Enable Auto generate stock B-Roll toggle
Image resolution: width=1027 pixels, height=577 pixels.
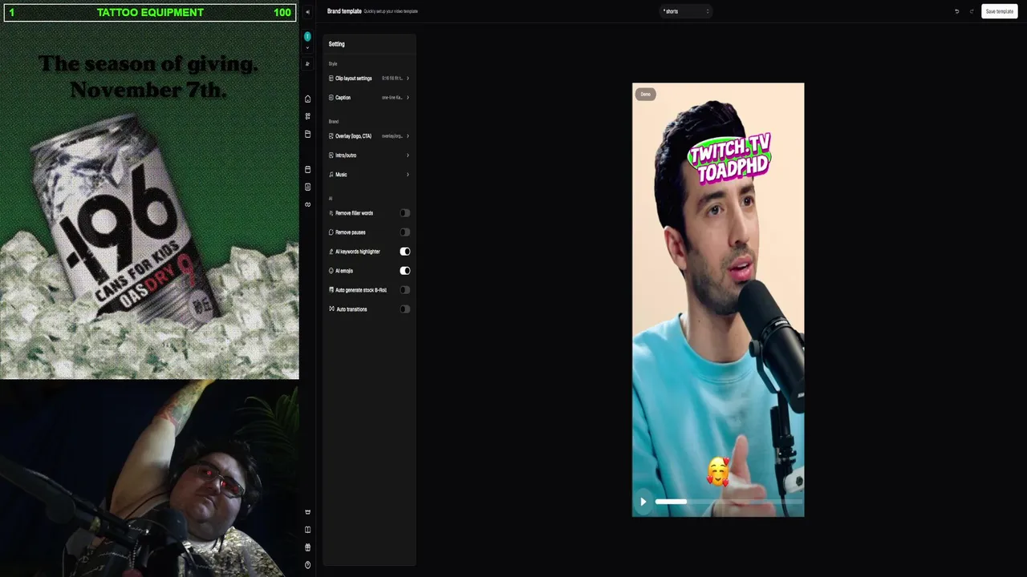click(x=405, y=290)
